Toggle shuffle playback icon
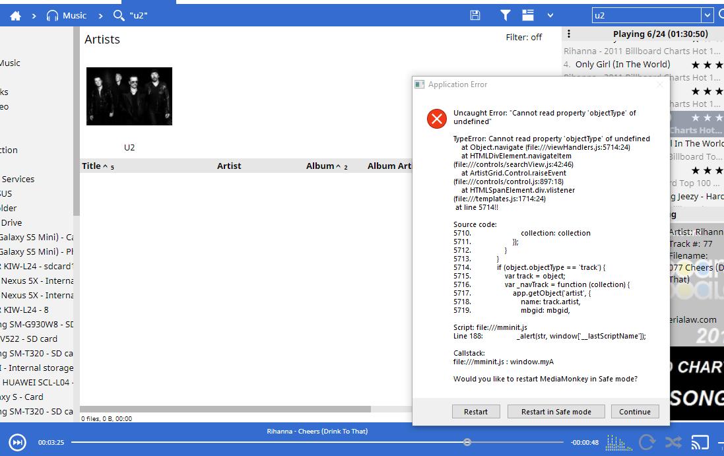The height and width of the screenshot is (456, 724). click(x=673, y=442)
